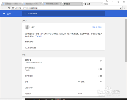Screen dimensions: 127x100
Task: Reload the settings page
Action: pos(9,8)
